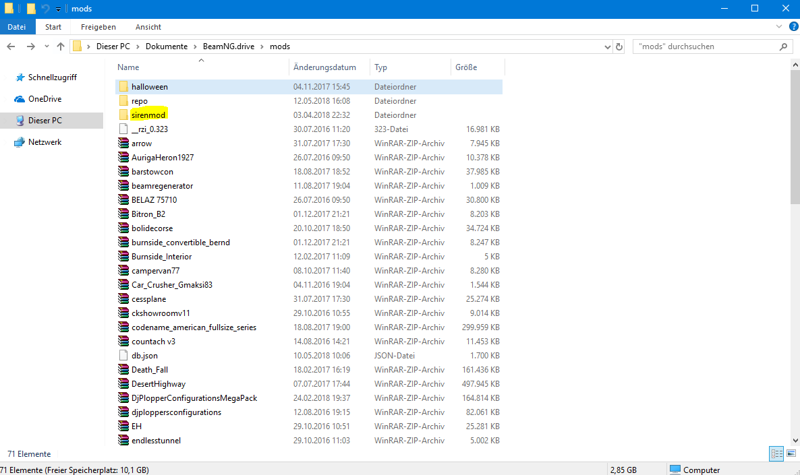Select Schnellzugriff in navigation pane
The height and width of the screenshot is (475, 800).
52,77
